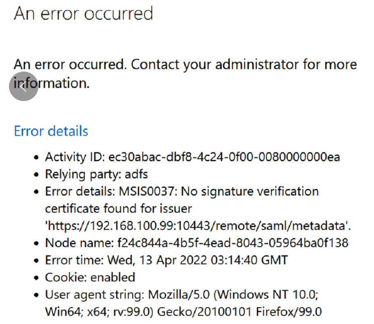Image resolution: width=374 pixels, height=324 pixels.
Task: Click the round back arrow button
Action: 24,86
